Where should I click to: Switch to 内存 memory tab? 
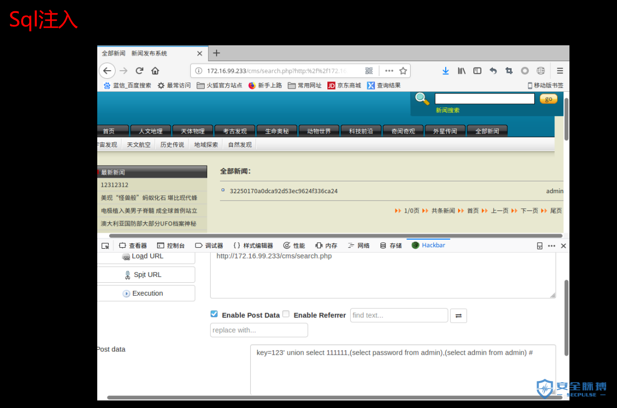point(326,246)
